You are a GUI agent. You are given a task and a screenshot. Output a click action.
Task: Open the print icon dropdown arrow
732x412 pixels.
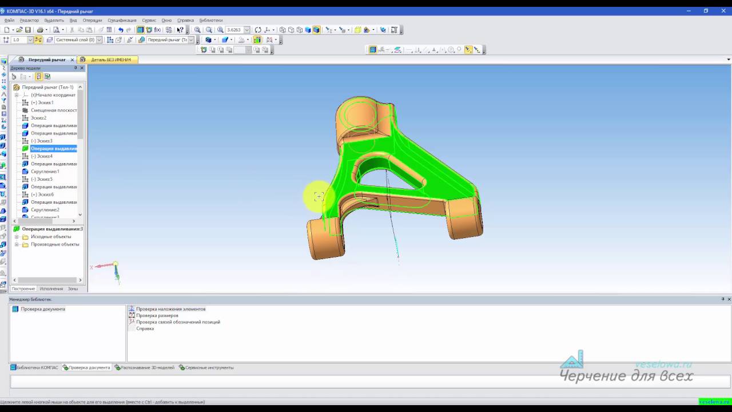[x=47, y=30]
